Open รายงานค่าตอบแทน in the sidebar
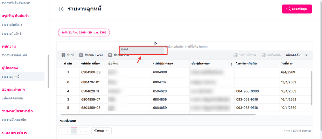 pyautogui.click(x=14, y=55)
